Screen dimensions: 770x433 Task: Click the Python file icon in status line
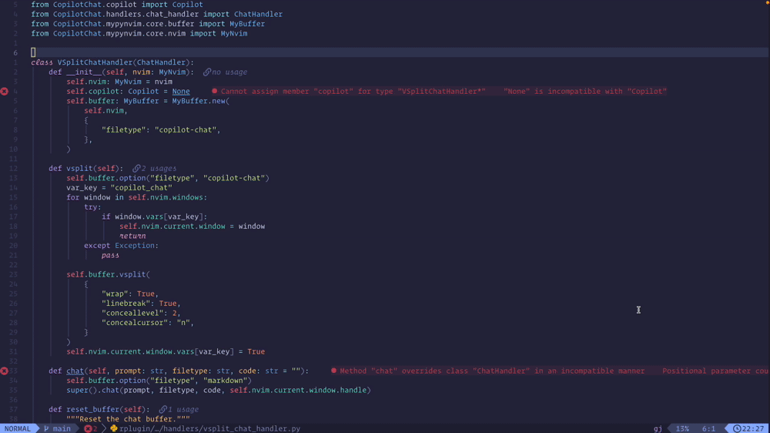click(113, 428)
